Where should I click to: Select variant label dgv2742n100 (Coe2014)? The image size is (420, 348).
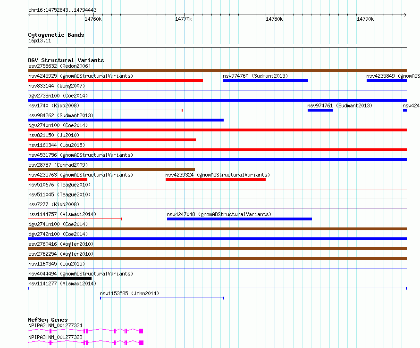coord(58,234)
